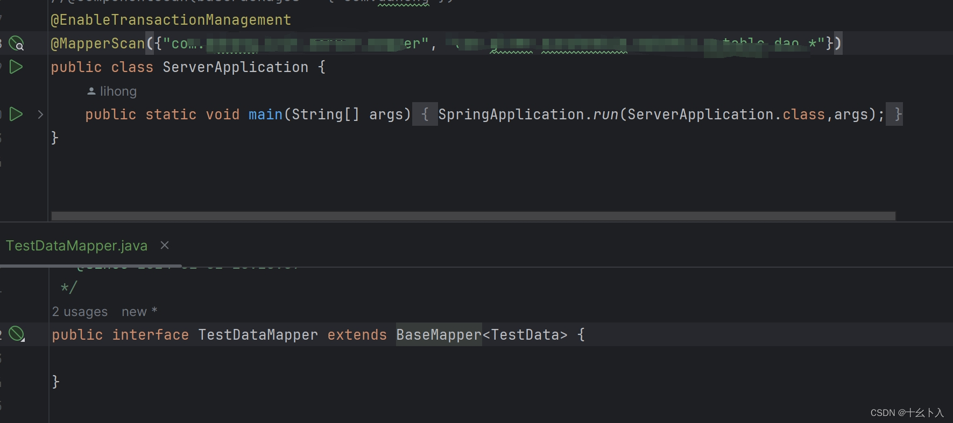Expand the folded main method body
This screenshot has height=423, width=953.
pyautogui.click(x=40, y=114)
